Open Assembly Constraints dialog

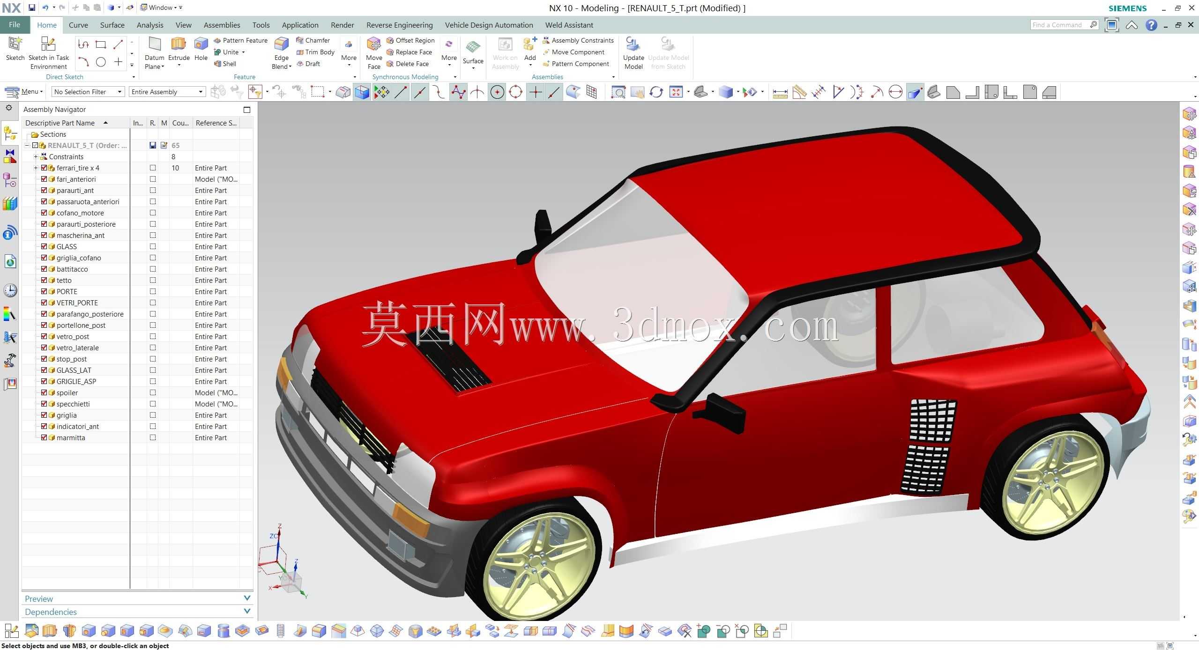[x=578, y=40]
